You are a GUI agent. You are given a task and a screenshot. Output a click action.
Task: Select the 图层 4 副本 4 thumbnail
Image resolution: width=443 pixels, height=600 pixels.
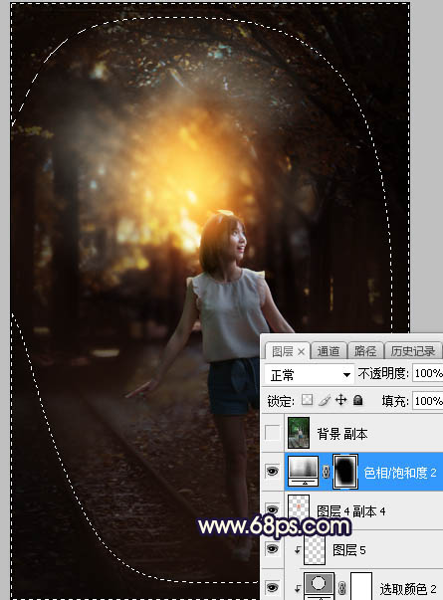[x=299, y=507]
